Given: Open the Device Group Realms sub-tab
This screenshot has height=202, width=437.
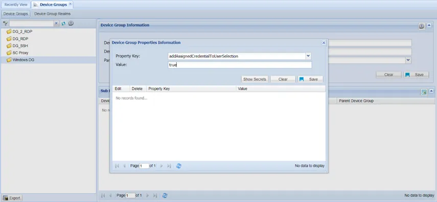Looking at the screenshot, I should [x=53, y=14].
